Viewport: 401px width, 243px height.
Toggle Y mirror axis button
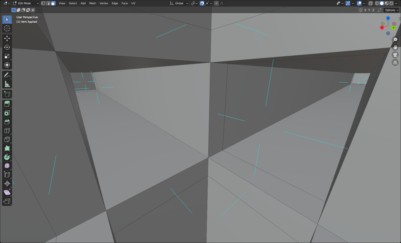coord(369,10)
